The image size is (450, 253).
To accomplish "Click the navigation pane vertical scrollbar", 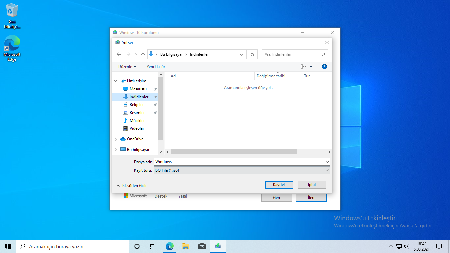I will point(161,109).
